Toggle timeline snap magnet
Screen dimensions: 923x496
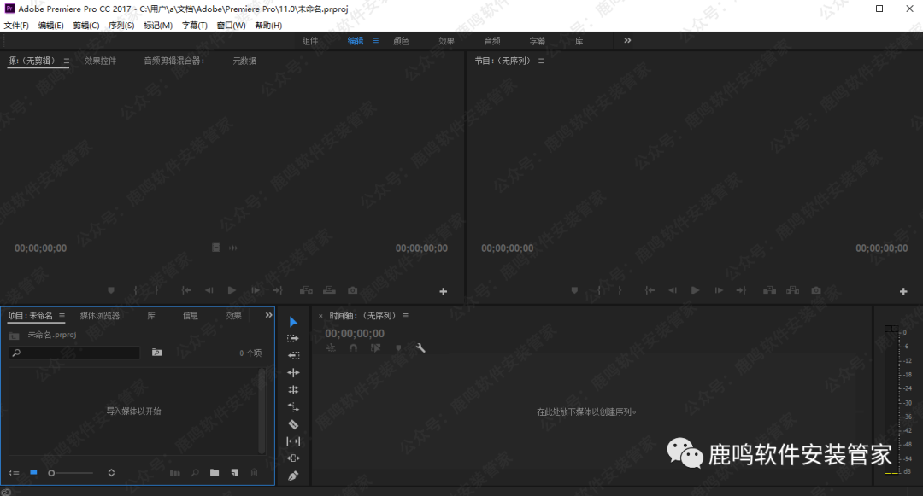pyautogui.click(x=353, y=348)
